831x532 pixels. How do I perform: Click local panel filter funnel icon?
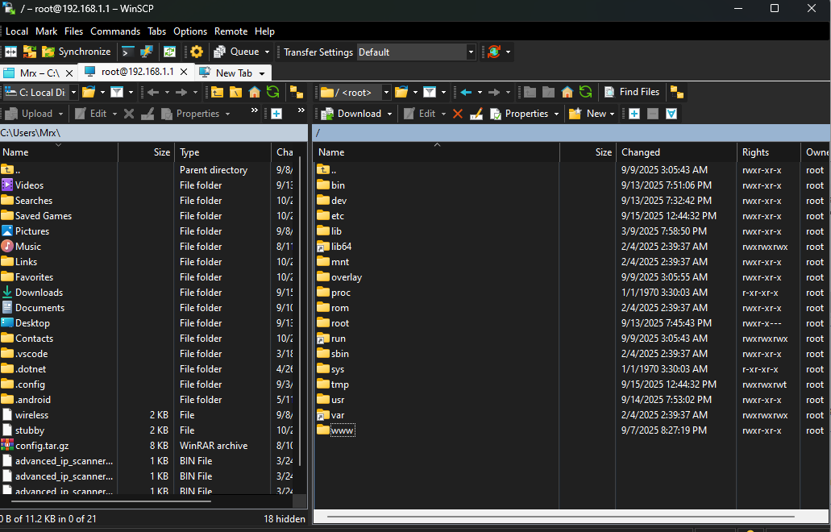(x=117, y=92)
